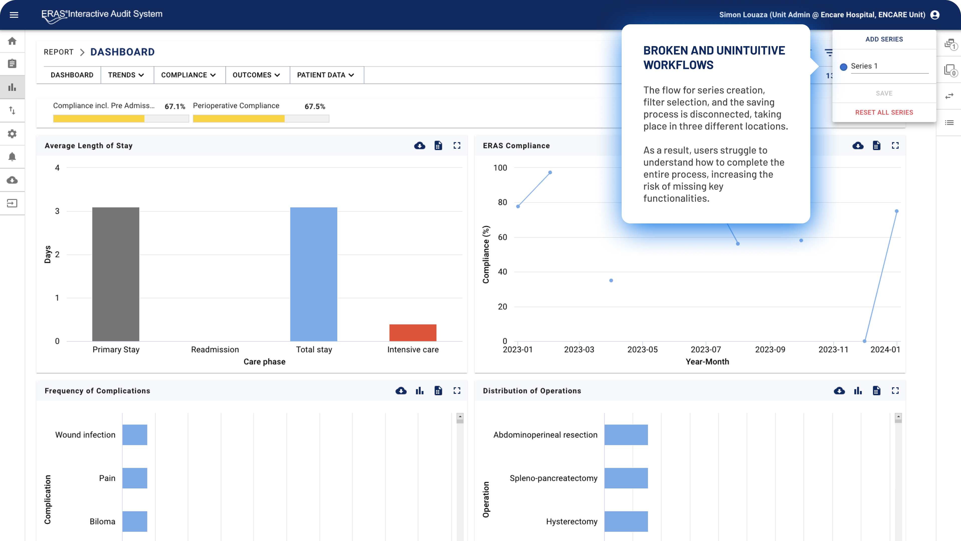The height and width of the screenshot is (541, 961).
Task: Click the logout icon in sidebar
Action: click(12, 203)
